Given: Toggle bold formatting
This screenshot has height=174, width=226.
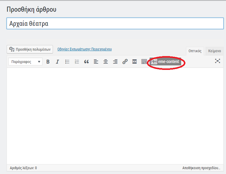Looking at the screenshot, I should point(48,61).
